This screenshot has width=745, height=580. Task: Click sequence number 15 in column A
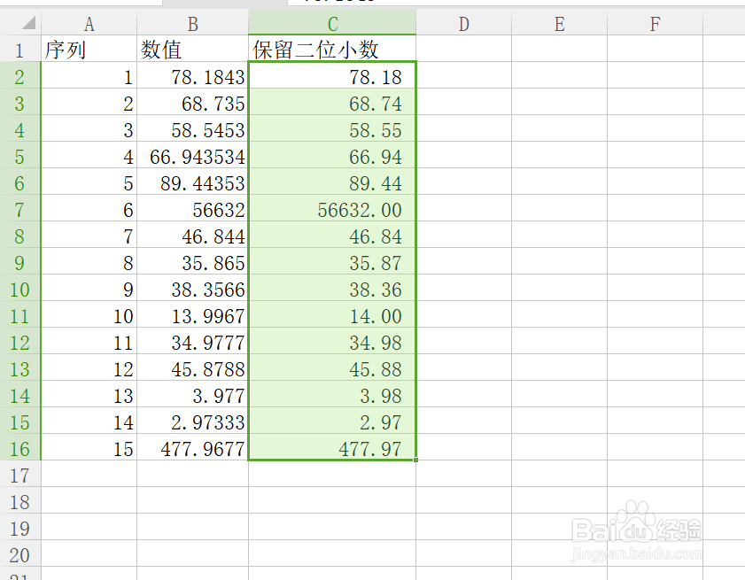click(x=89, y=447)
